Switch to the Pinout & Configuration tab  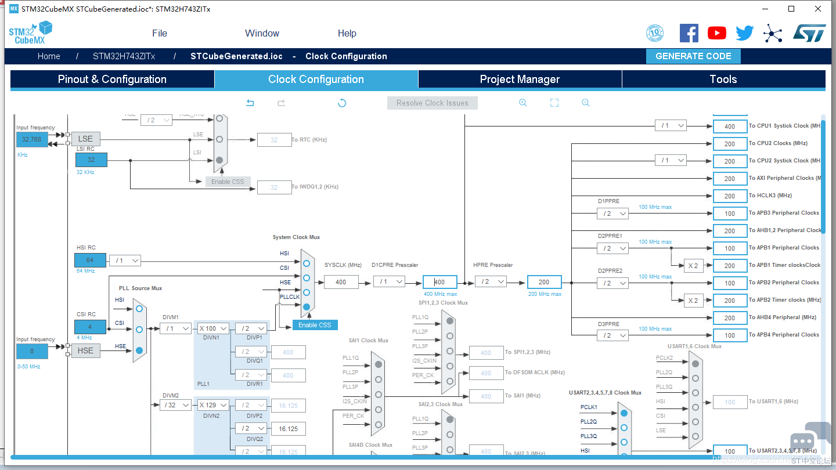coord(112,79)
